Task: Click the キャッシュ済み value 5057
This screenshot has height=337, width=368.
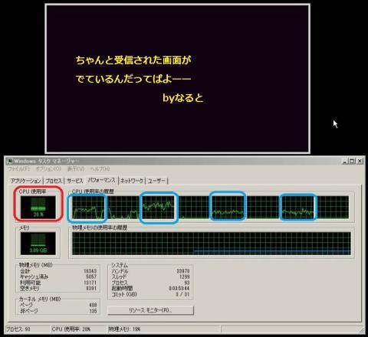Action: pos(91,276)
